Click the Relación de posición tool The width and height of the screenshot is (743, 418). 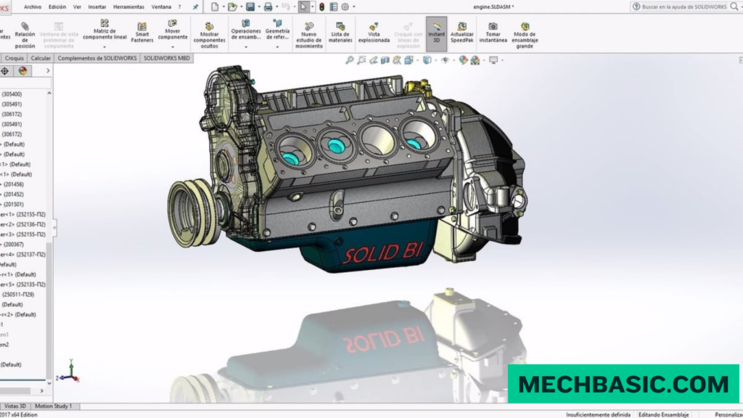click(25, 35)
